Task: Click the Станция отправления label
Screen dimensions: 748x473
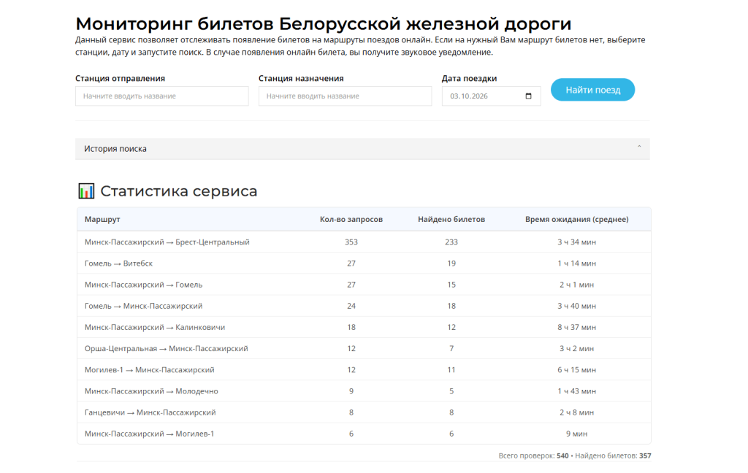Action: click(121, 78)
